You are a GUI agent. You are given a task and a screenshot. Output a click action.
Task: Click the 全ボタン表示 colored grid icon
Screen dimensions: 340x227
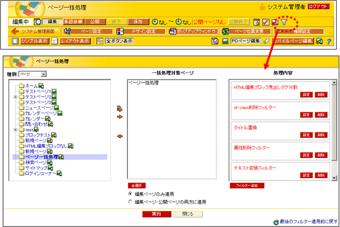[100, 41]
